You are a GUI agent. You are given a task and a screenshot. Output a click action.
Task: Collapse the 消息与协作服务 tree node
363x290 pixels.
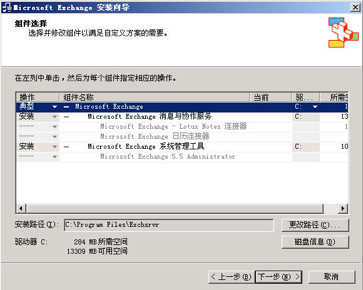tap(66, 117)
